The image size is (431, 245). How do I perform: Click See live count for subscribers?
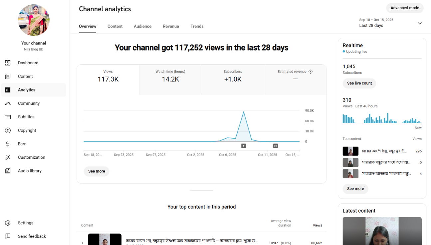click(359, 83)
